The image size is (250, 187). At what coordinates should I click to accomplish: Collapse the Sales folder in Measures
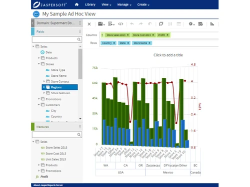pyautogui.click(x=33, y=142)
